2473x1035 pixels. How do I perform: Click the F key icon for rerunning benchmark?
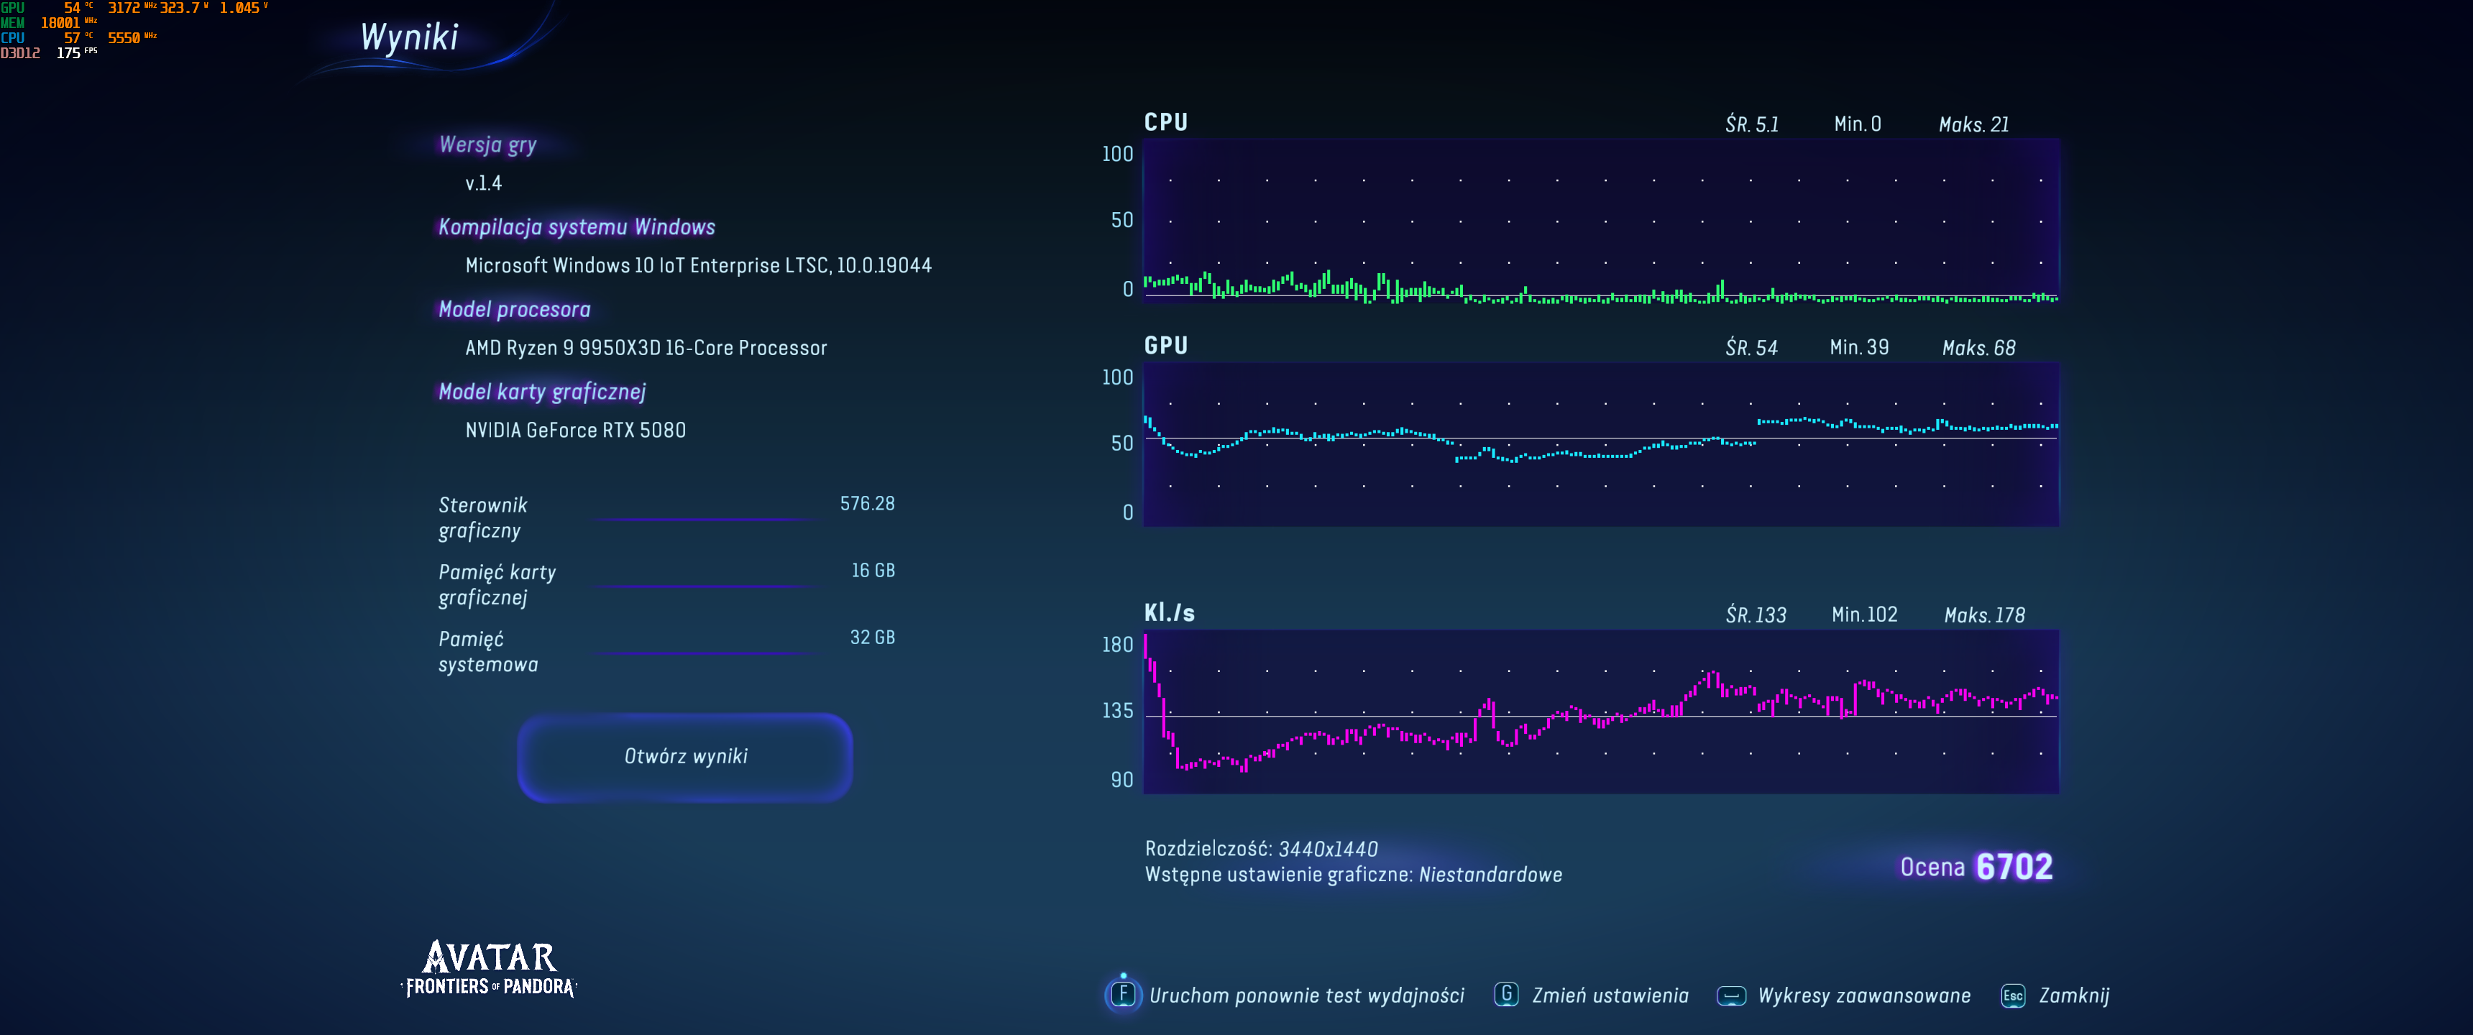click(x=1122, y=994)
